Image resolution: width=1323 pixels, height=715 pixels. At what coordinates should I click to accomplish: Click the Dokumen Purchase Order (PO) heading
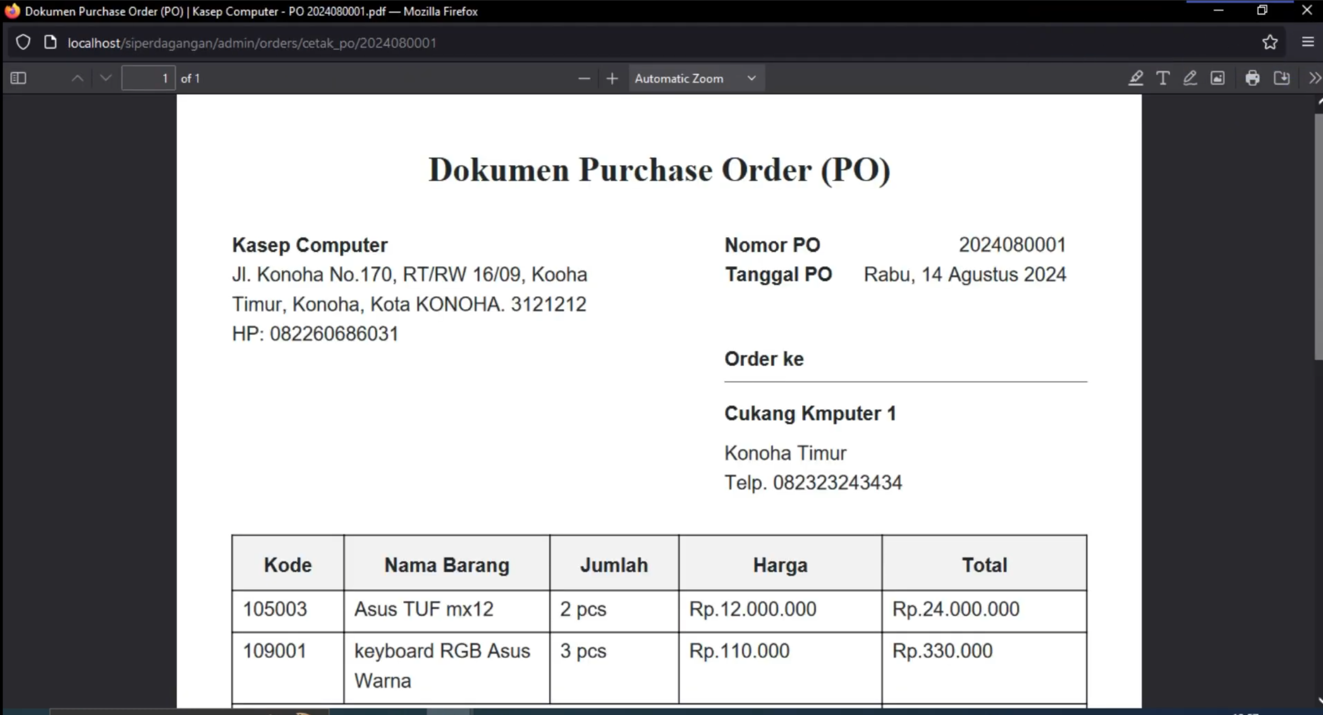click(659, 170)
